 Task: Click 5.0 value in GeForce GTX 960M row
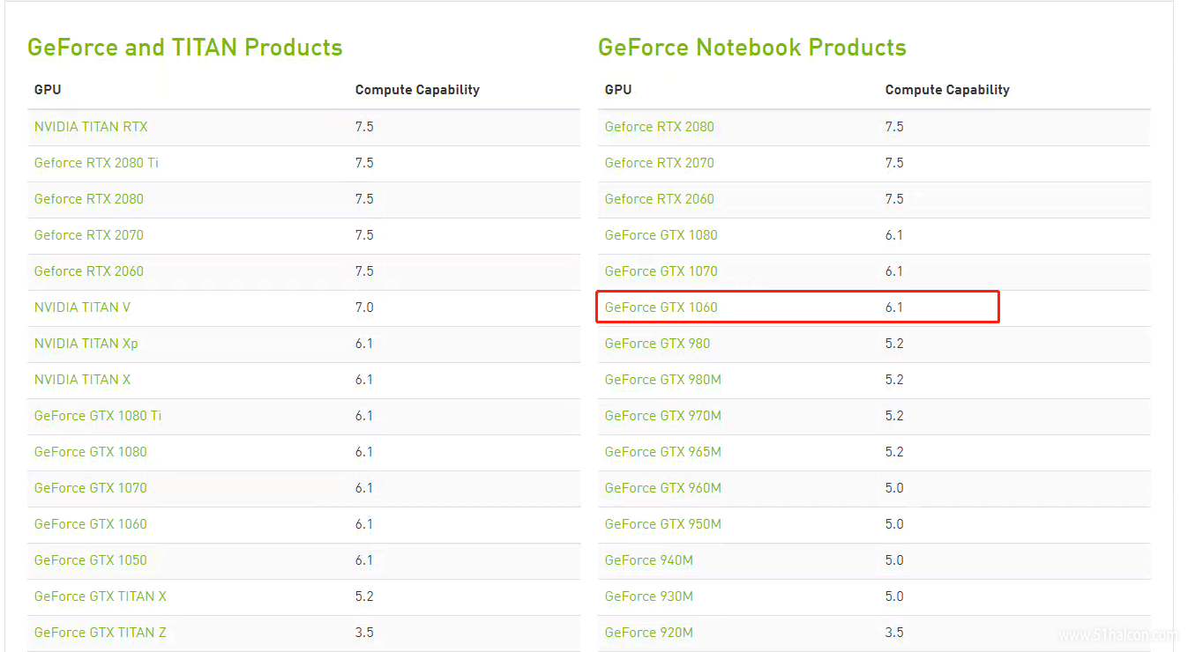tap(894, 488)
